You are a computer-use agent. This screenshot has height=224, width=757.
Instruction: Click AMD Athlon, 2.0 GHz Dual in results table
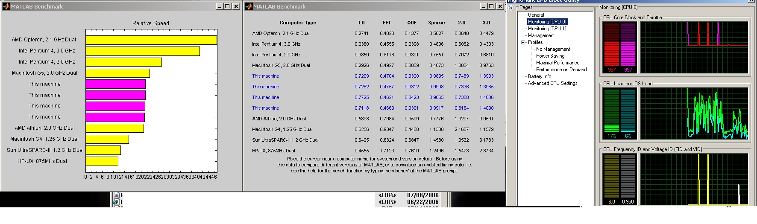click(x=279, y=119)
